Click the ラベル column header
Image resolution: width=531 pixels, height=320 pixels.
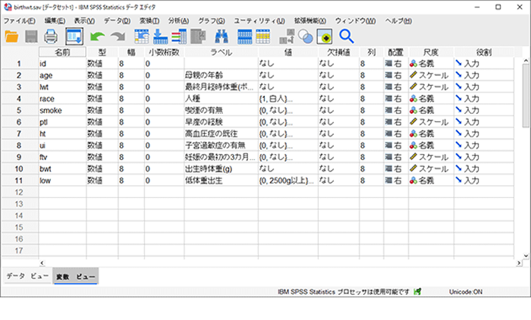coord(222,52)
